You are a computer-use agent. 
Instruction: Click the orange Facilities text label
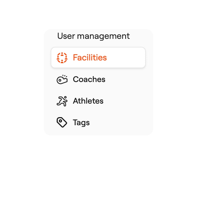click(90, 58)
